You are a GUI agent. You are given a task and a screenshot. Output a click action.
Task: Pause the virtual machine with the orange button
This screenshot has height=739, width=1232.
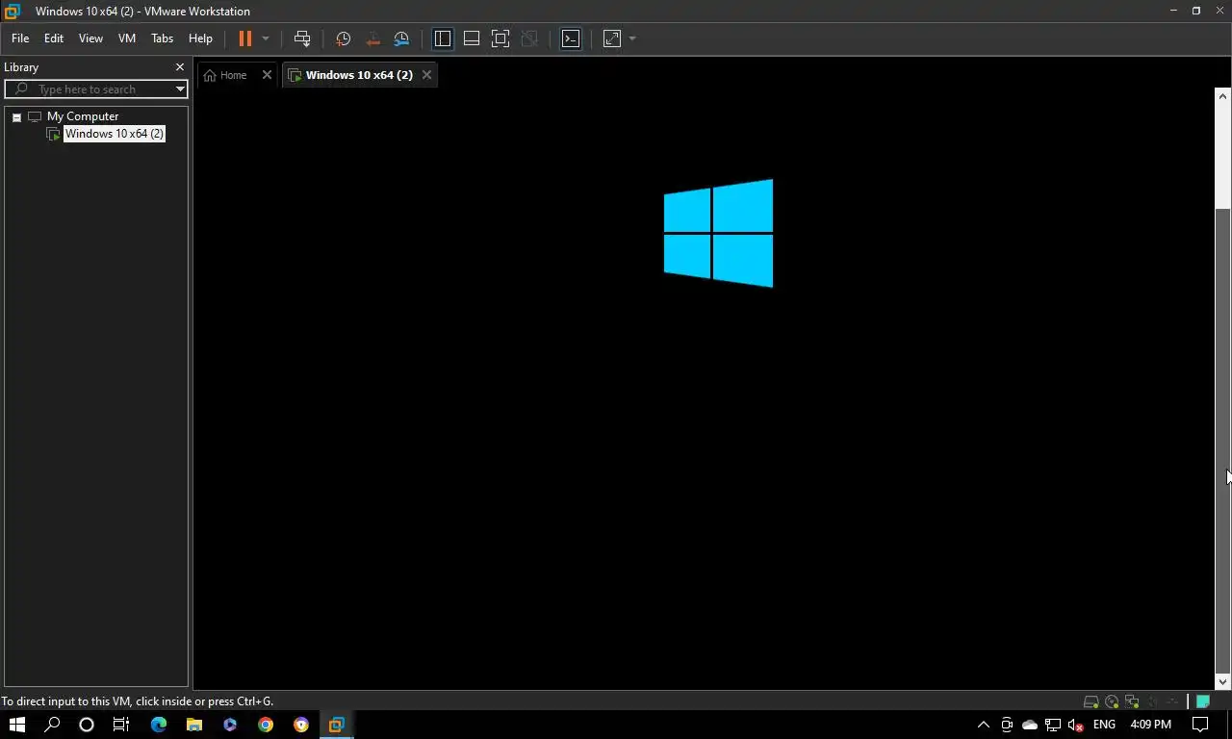pyautogui.click(x=245, y=38)
